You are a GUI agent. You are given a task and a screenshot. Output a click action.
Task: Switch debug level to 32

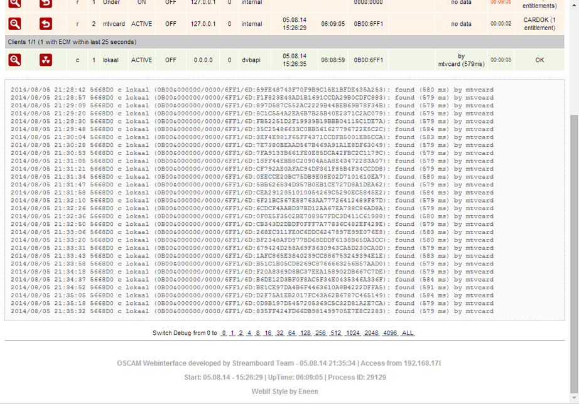coord(280,332)
